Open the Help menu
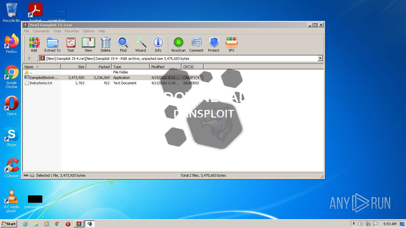Viewport: 406px width, 228px height. [x=101, y=31]
